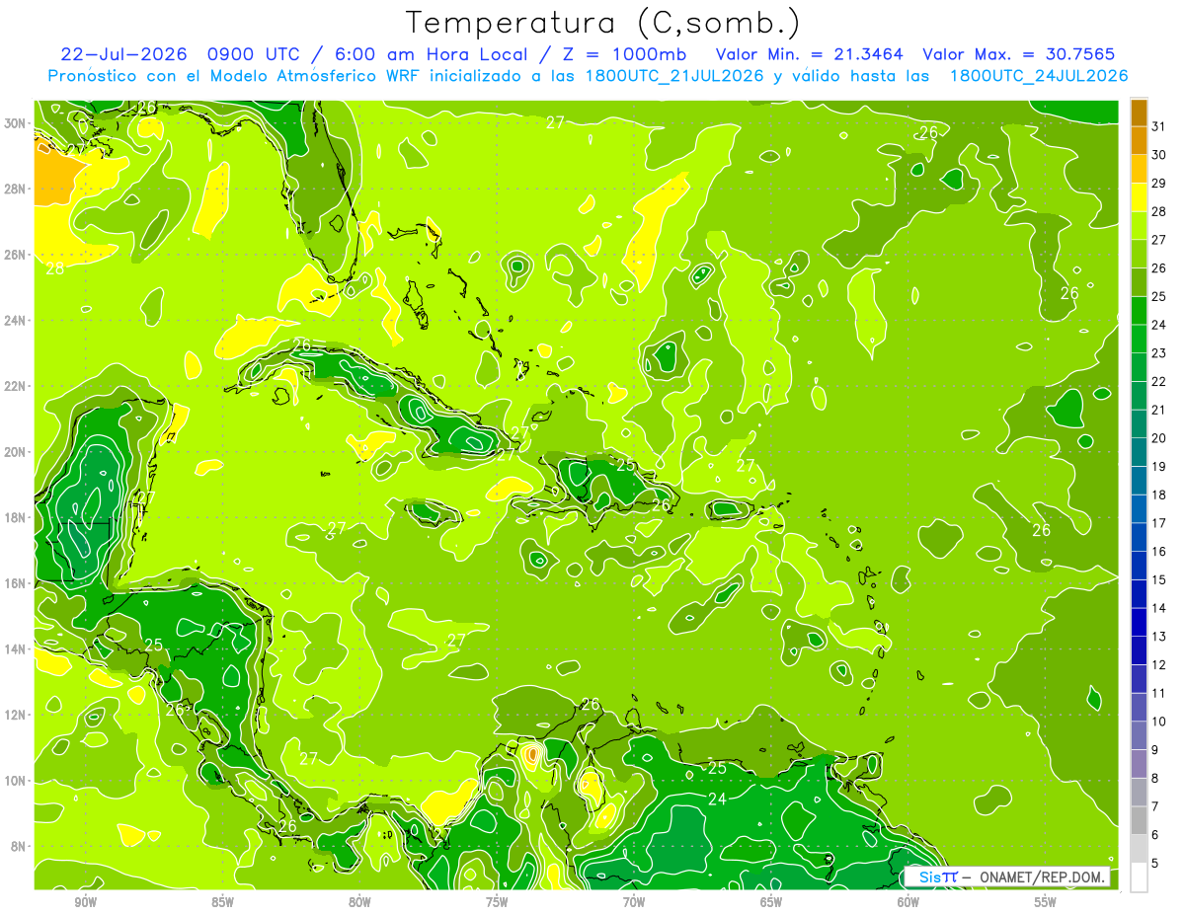Image resolution: width=1185 pixels, height=915 pixels.
Task: Click the 90W longitude label
Action: point(85,902)
